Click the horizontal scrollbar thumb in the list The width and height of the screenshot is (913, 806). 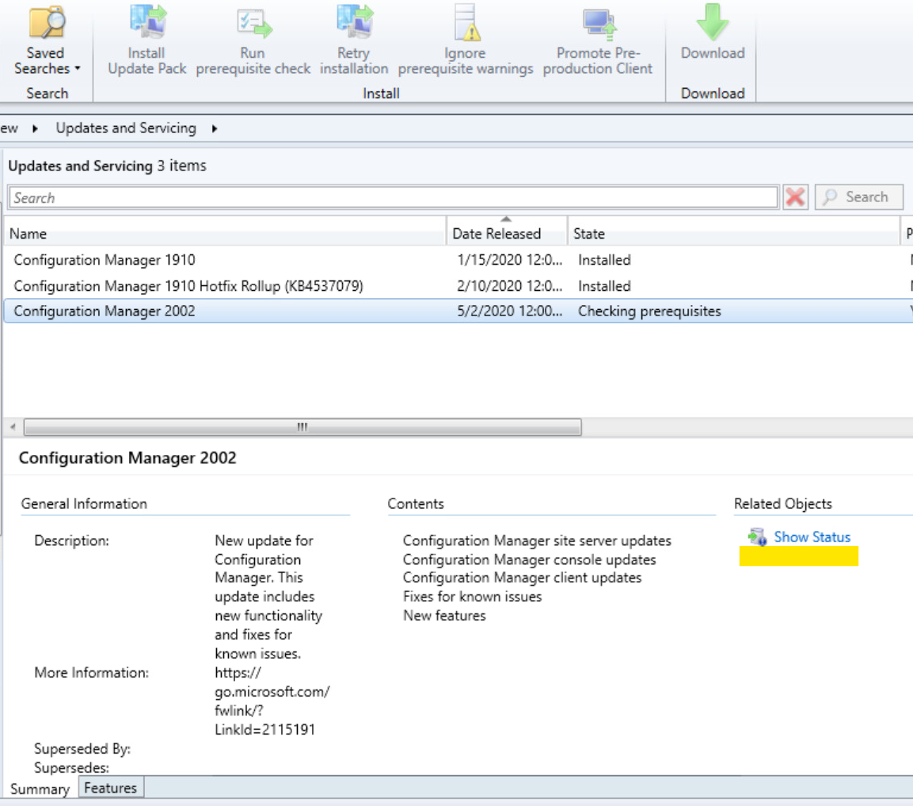click(x=302, y=427)
